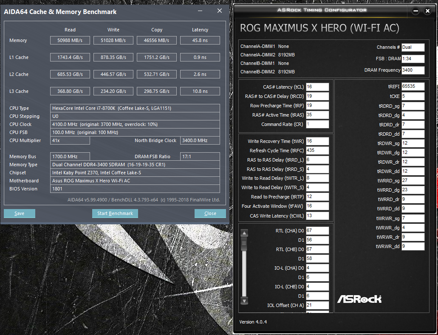Click the Channels # field showing Dual
This screenshot has width=438, height=335.
point(413,47)
